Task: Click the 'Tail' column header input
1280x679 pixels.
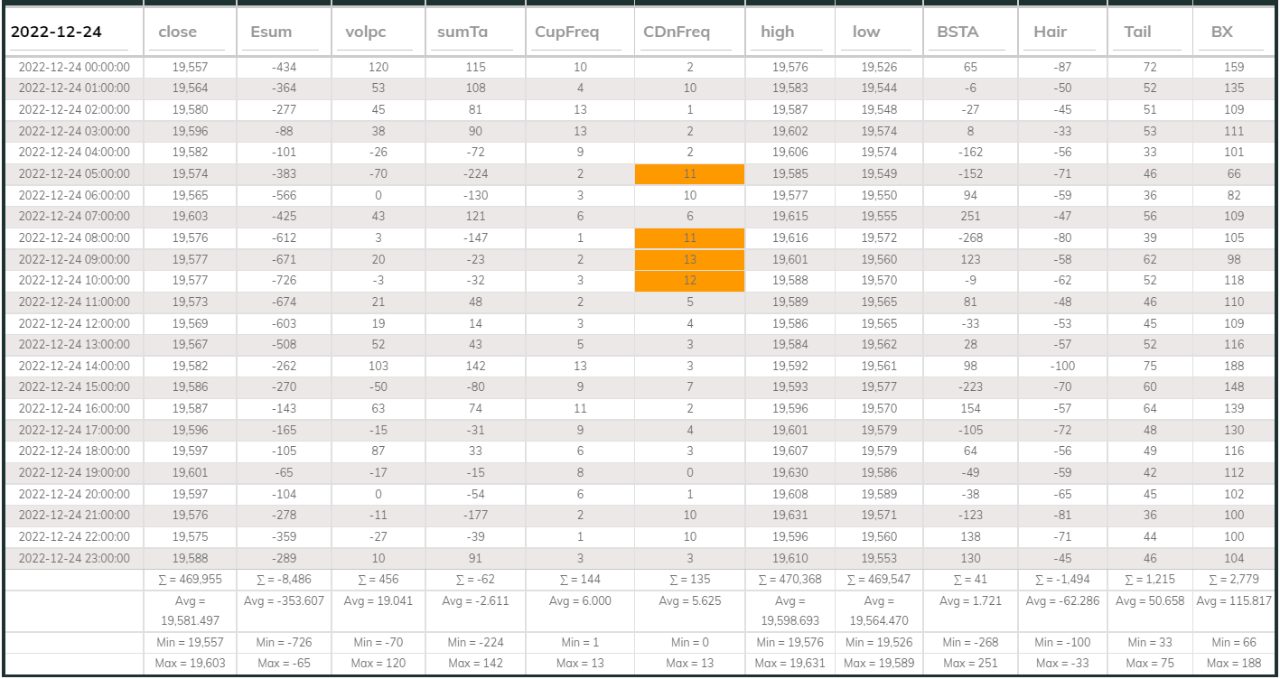Action: click(1149, 33)
